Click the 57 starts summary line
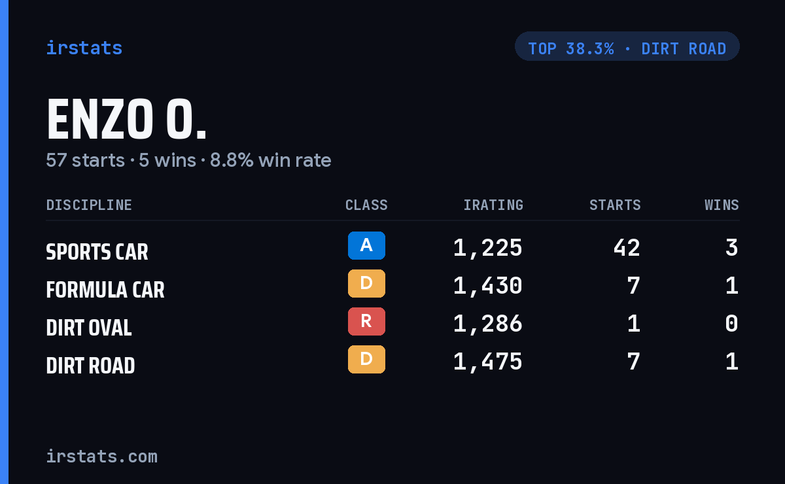Screen dimensions: 785x484 [188, 160]
